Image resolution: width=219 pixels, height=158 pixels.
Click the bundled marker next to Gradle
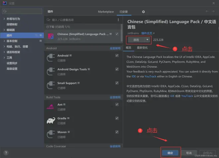68,118
